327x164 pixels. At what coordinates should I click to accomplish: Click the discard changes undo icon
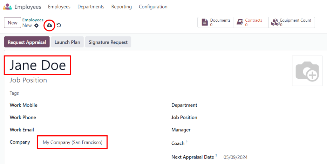point(59,26)
